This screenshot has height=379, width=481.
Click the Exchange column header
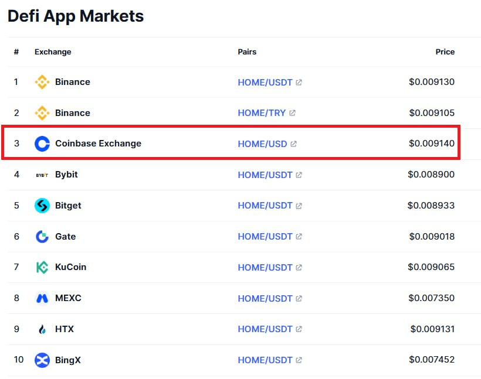(x=53, y=52)
